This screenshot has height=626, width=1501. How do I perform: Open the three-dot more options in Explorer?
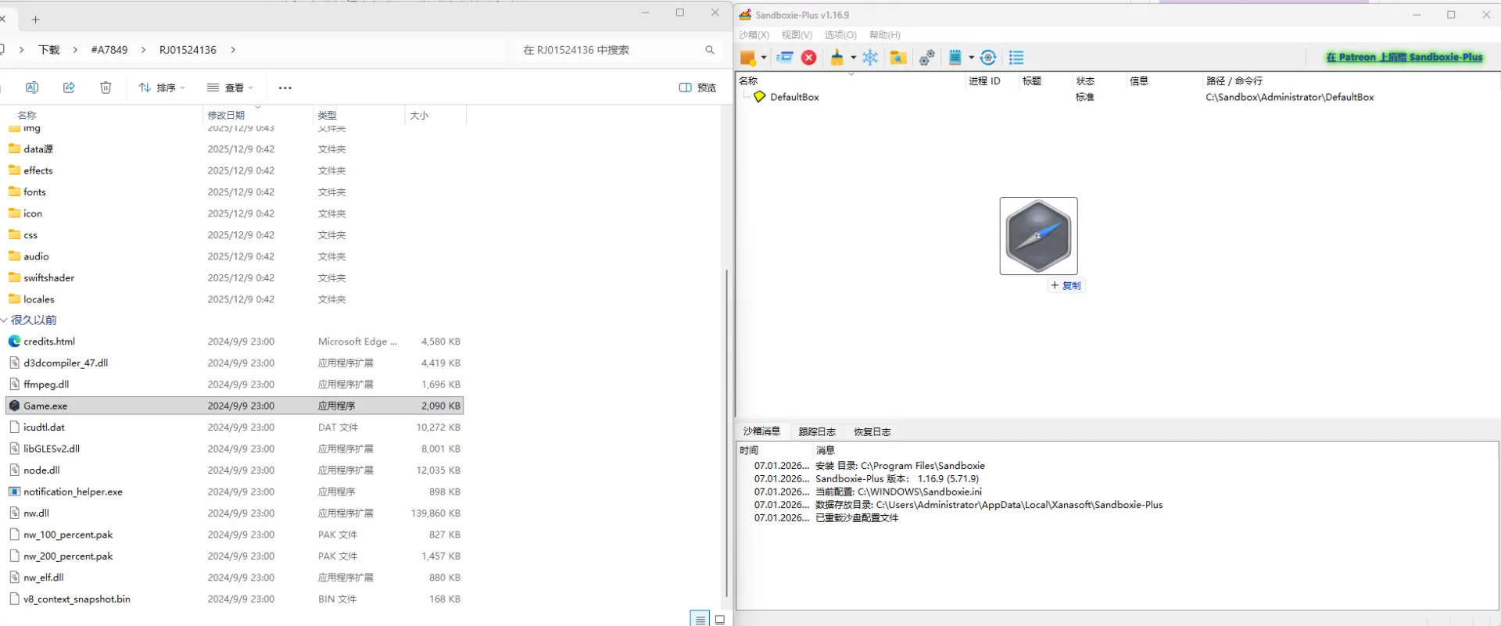tap(285, 88)
